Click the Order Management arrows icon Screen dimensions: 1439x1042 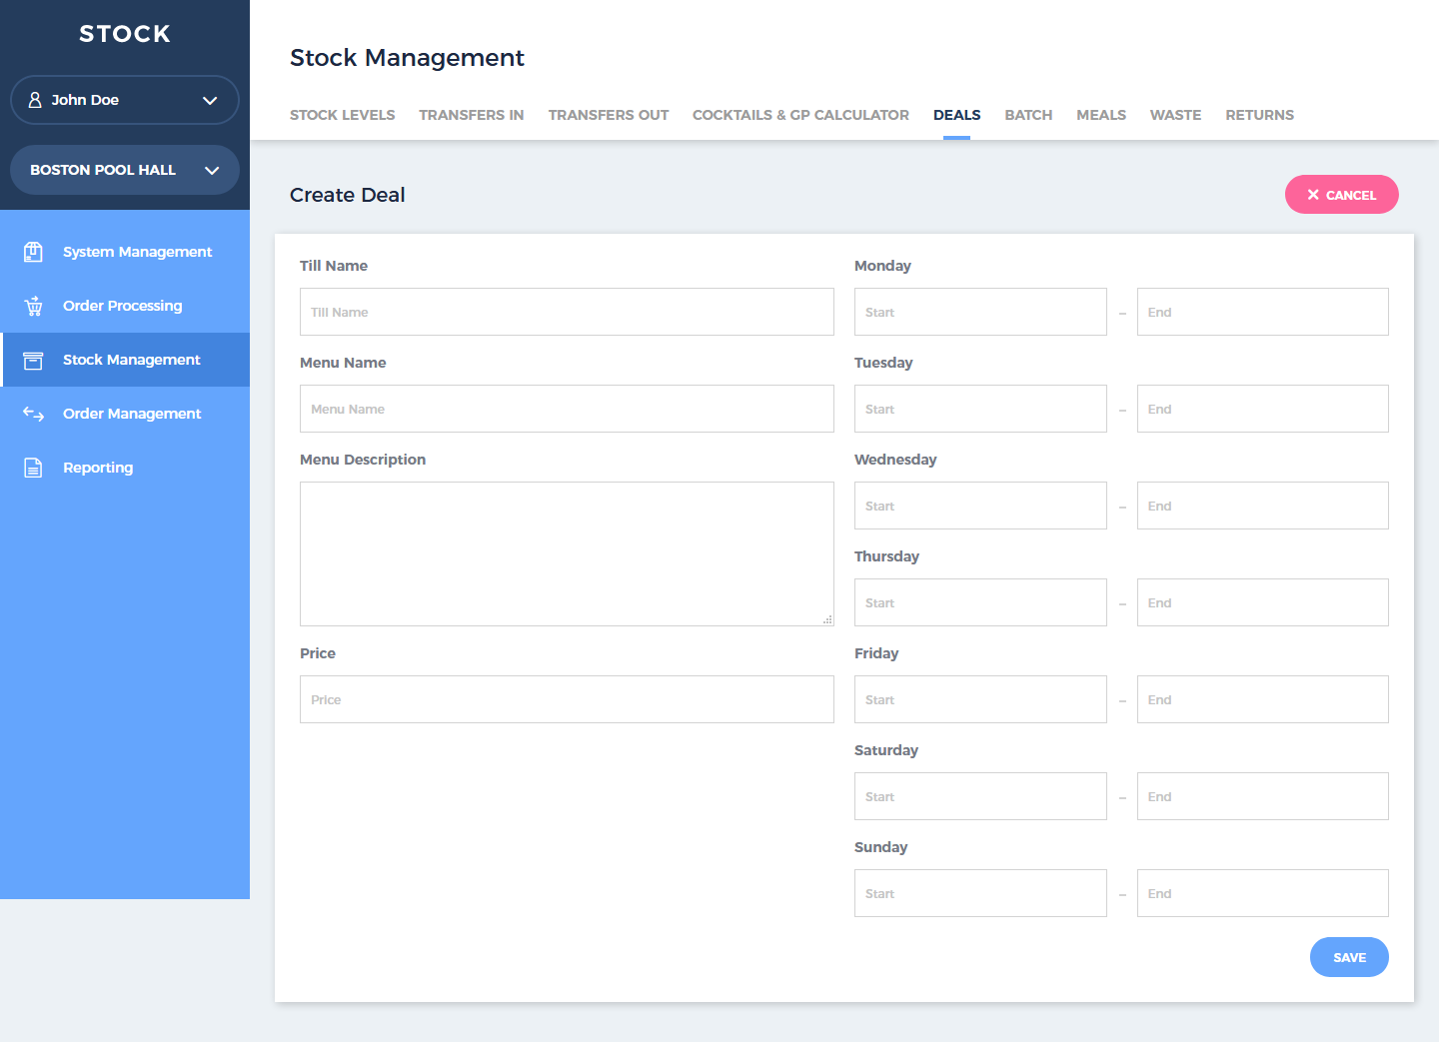[x=33, y=414]
